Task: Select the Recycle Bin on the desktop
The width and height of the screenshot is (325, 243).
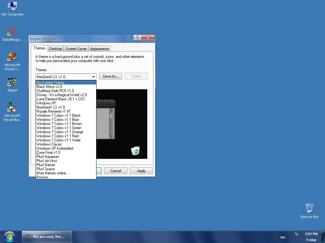Action: [309, 211]
